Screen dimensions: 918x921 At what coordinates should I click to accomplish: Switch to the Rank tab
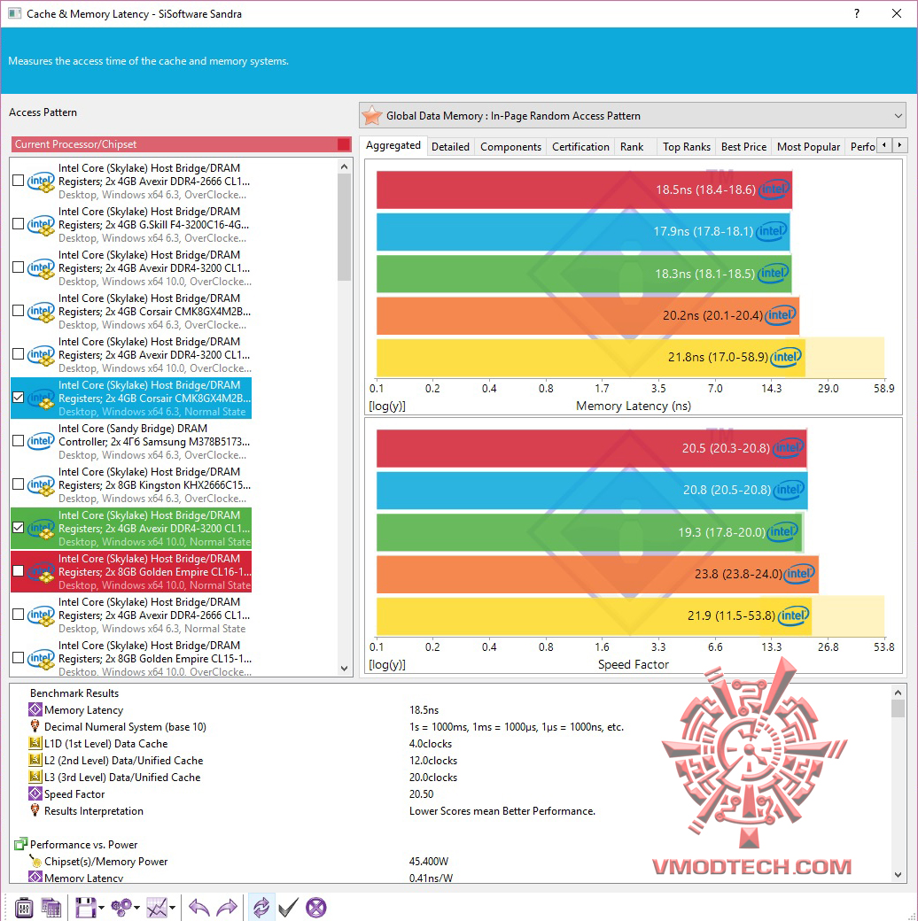(x=632, y=146)
